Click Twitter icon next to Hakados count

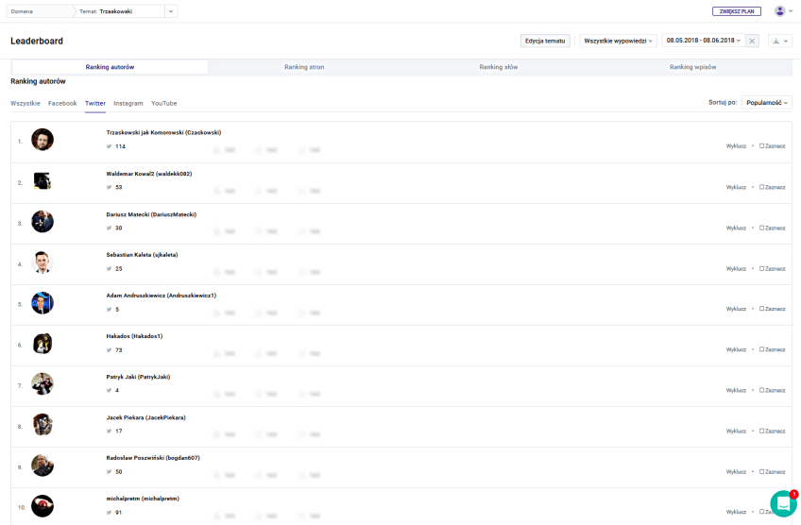pos(110,349)
